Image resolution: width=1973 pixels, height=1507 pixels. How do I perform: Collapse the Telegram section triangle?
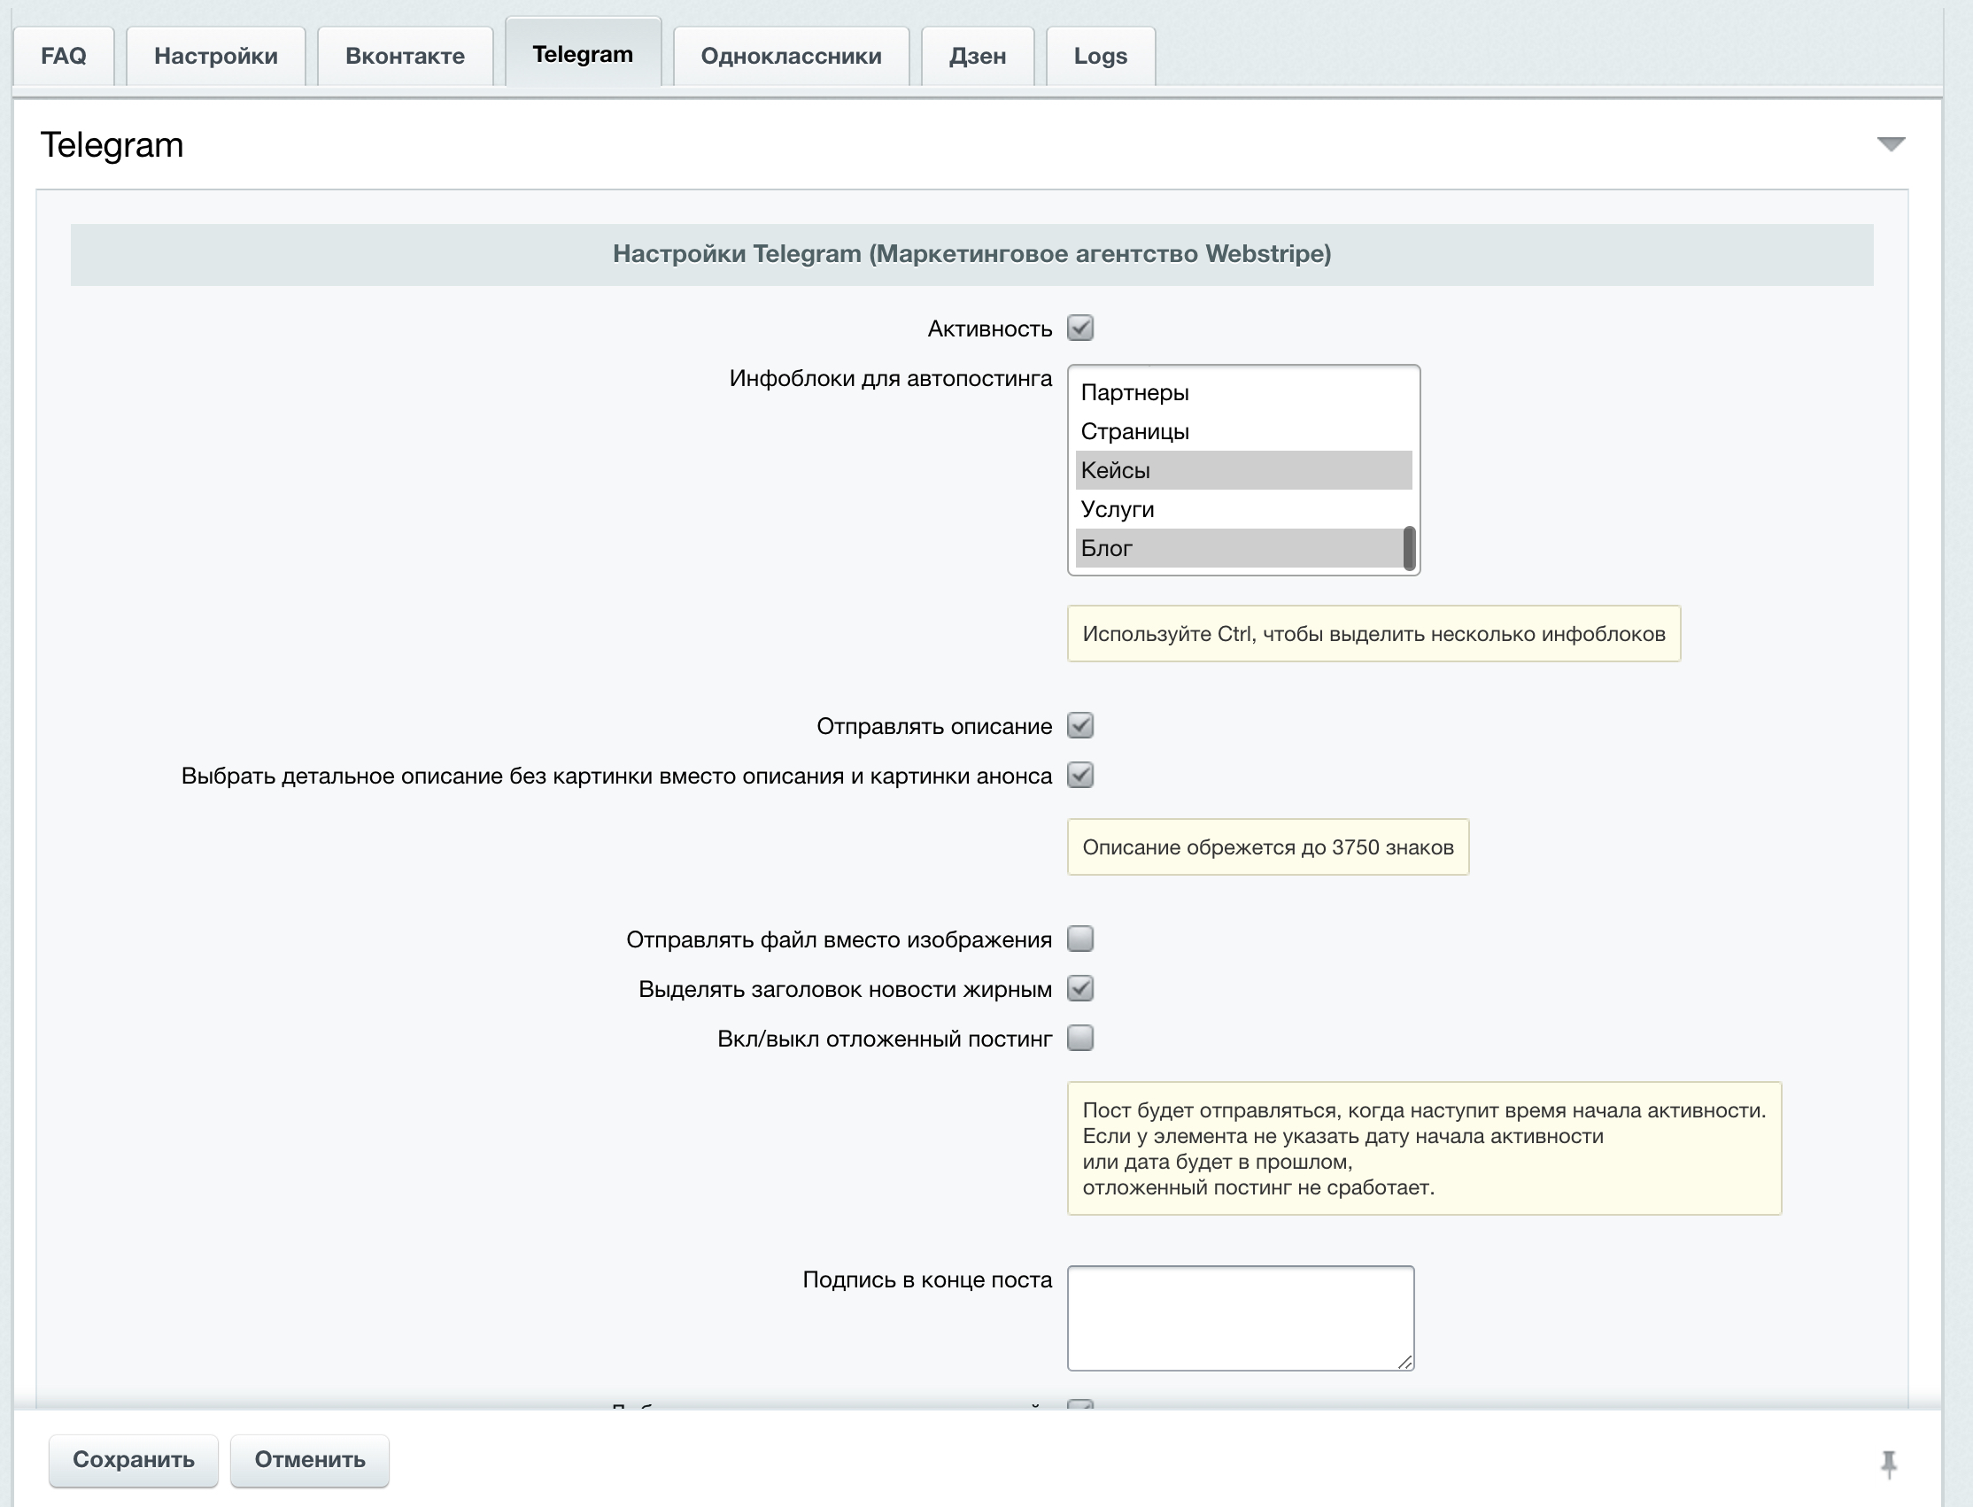[1891, 144]
